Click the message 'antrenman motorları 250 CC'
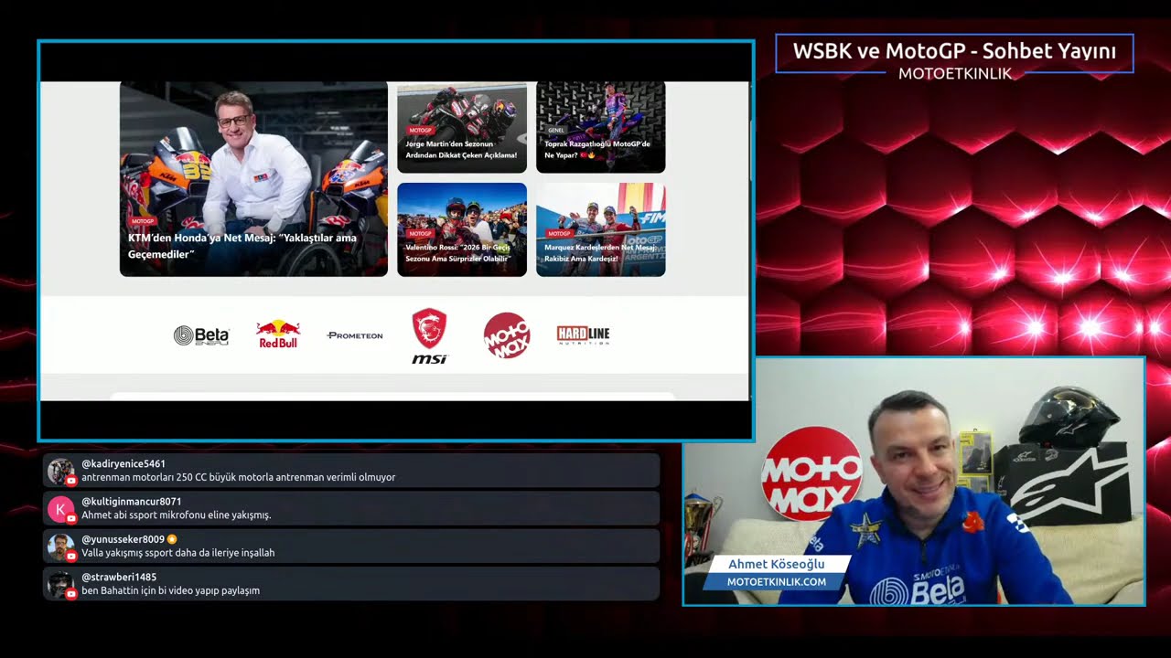Screen dimensions: 1171x658 pyautogui.click(x=239, y=478)
